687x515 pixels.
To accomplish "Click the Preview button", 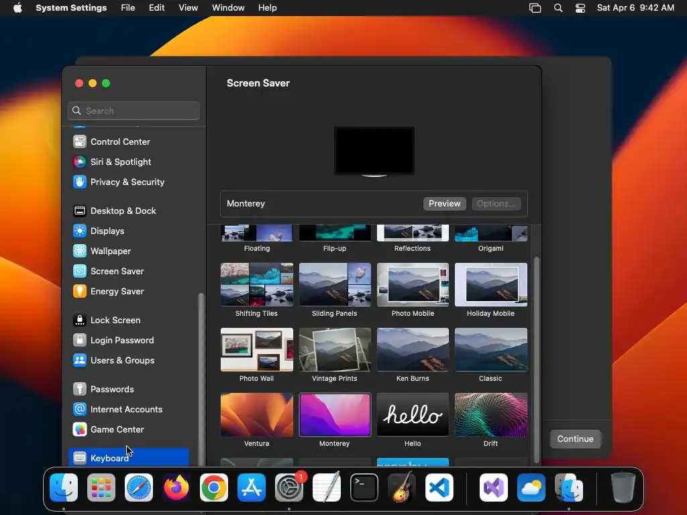I will pyautogui.click(x=444, y=204).
